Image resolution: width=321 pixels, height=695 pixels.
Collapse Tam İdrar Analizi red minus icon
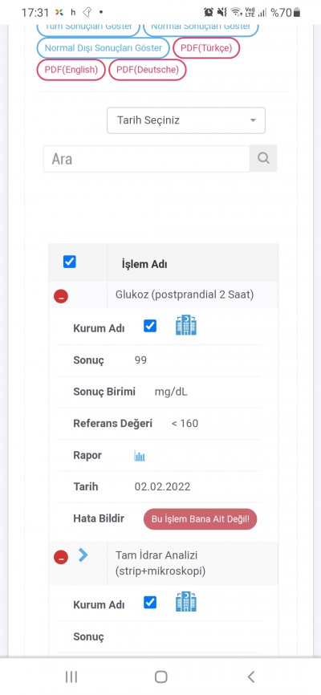(x=61, y=557)
